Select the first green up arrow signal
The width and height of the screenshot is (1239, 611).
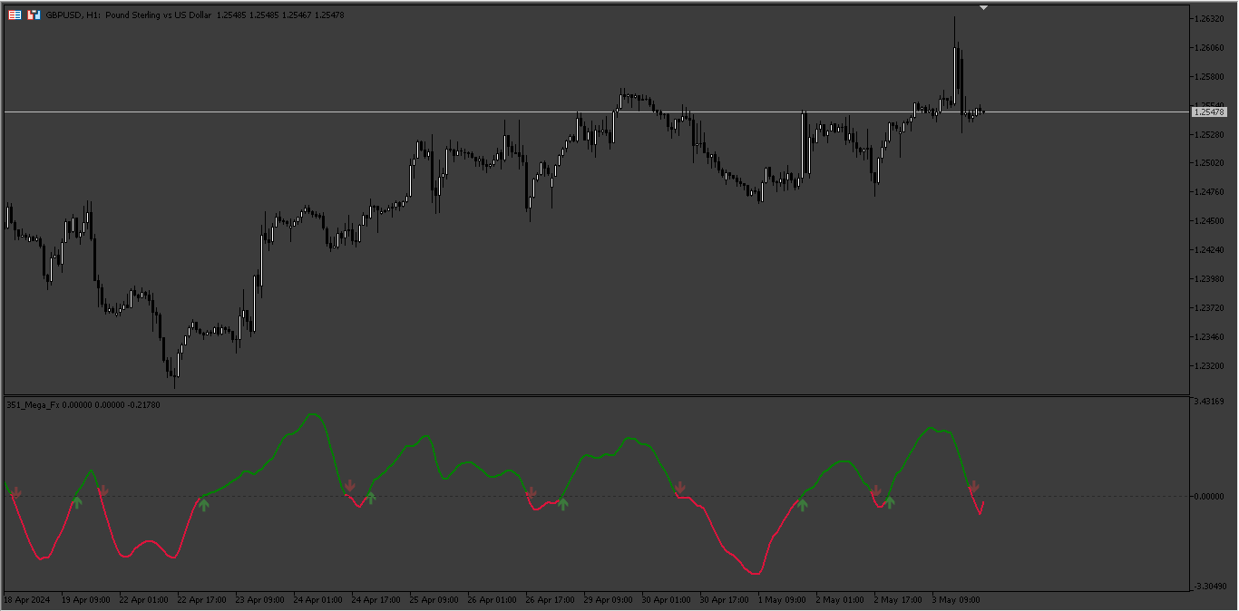click(x=77, y=501)
